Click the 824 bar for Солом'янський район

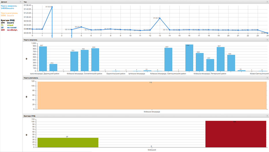[95, 60]
